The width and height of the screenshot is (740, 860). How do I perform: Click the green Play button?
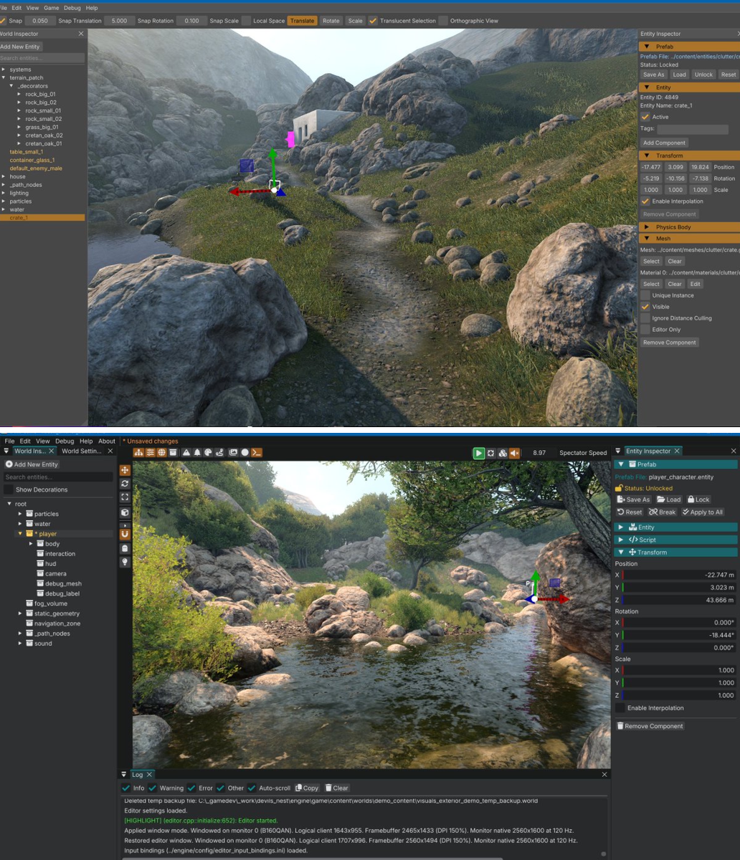479,453
